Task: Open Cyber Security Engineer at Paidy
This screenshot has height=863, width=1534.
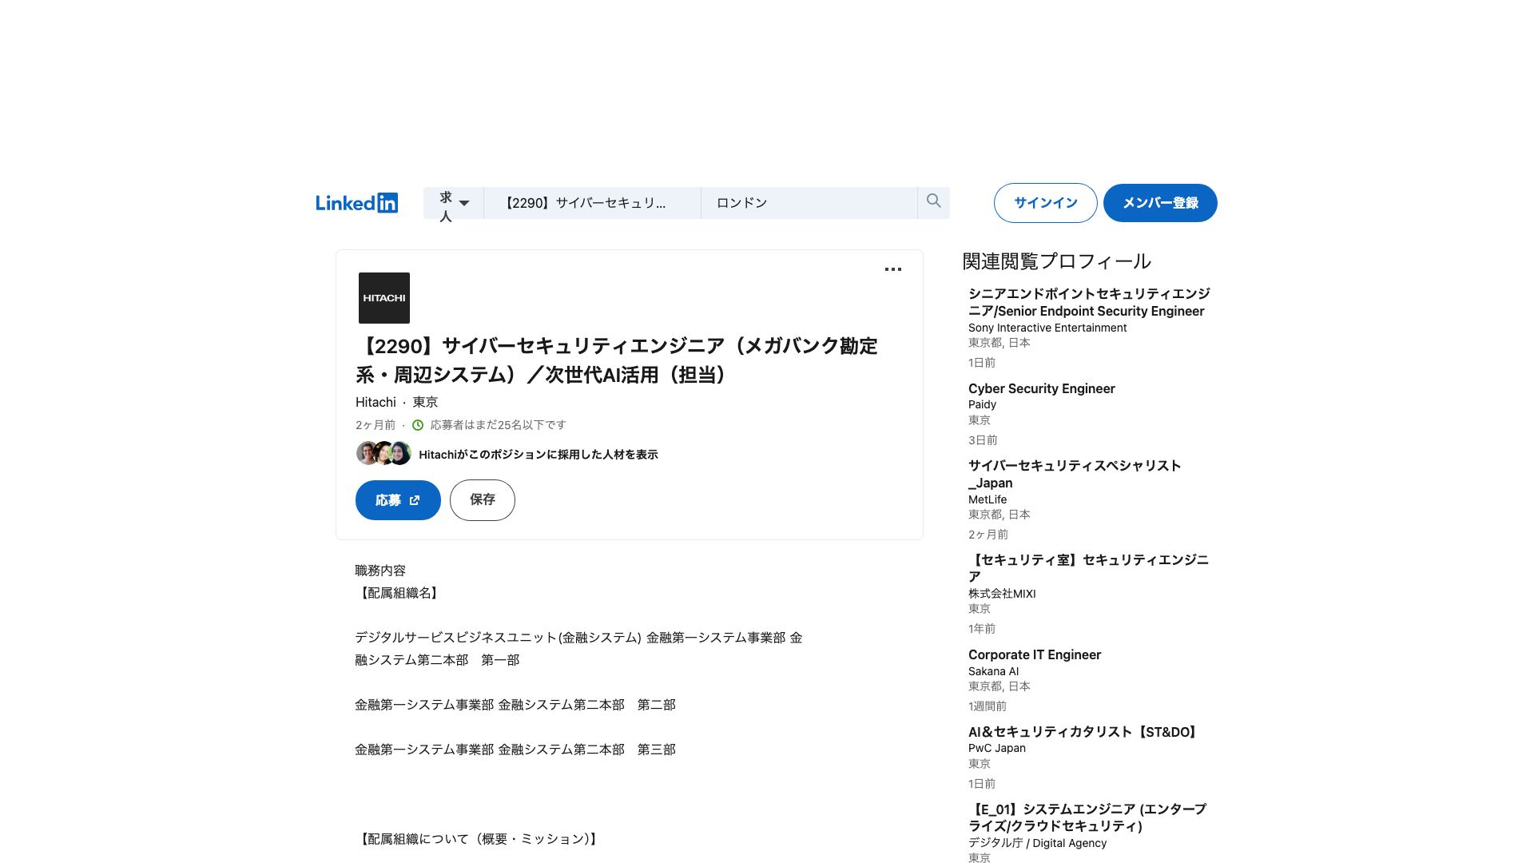Action: (x=1041, y=388)
